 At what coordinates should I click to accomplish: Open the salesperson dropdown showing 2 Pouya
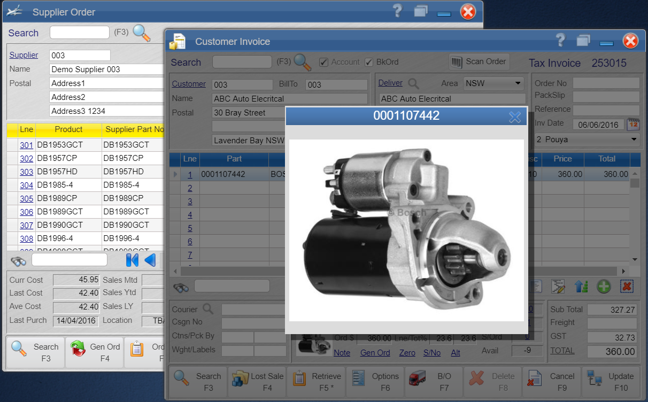pyautogui.click(x=634, y=139)
